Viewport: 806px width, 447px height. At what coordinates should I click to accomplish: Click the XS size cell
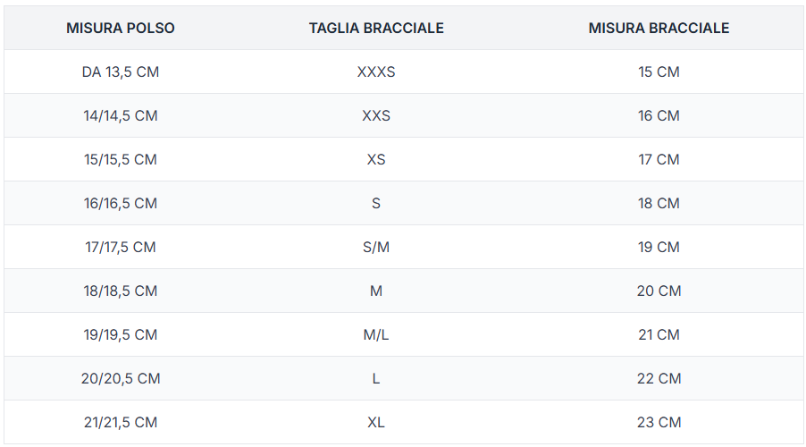[x=376, y=159]
